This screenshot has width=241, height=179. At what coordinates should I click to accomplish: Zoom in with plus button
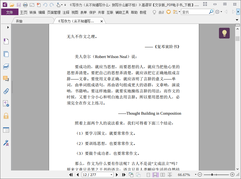coord(232,175)
